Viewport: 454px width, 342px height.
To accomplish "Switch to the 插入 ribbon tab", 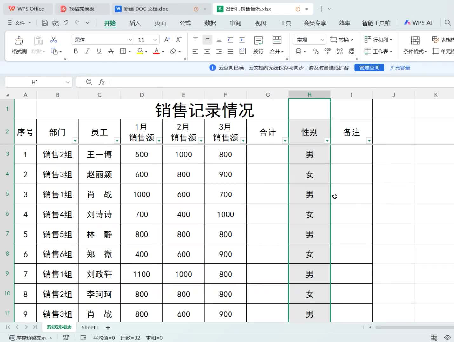I will click(135, 23).
